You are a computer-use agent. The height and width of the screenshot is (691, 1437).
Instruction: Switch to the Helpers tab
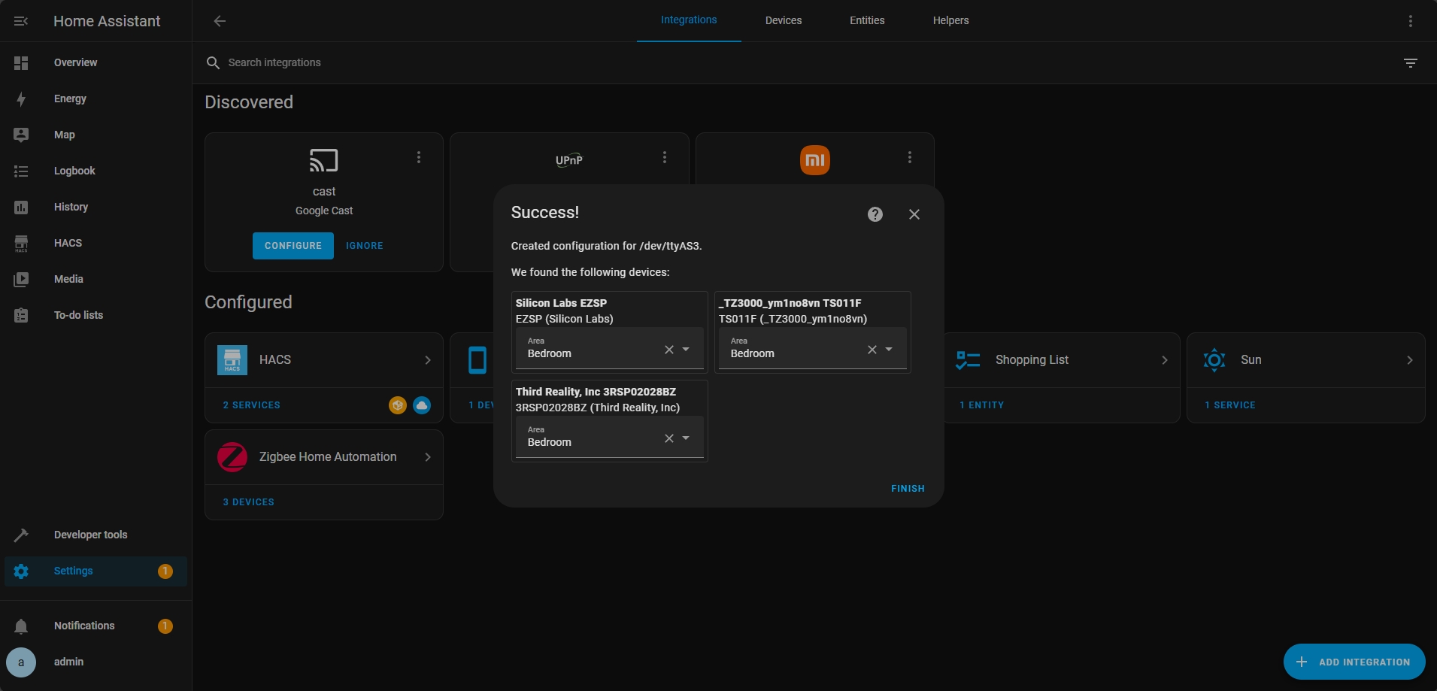[950, 20]
